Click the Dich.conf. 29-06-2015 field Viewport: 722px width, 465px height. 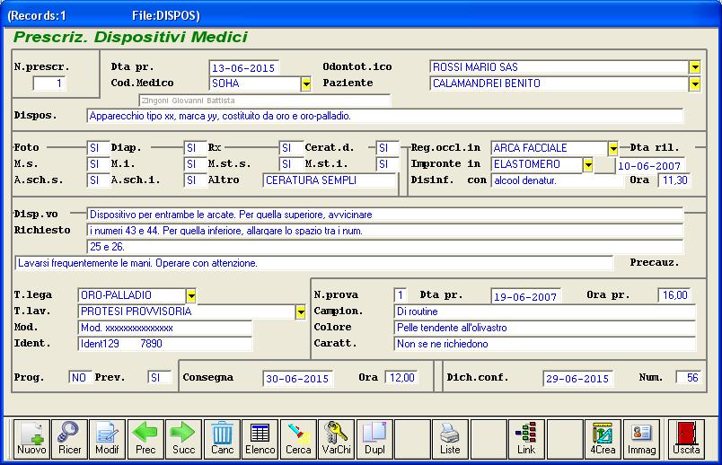(578, 379)
